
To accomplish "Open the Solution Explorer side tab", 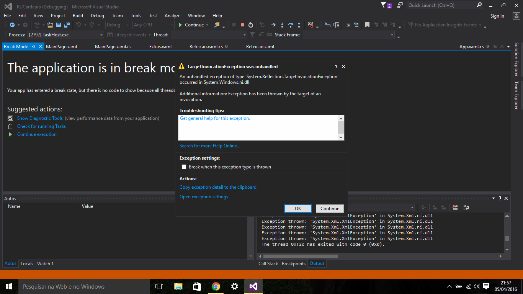I will (x=516, y=59).
